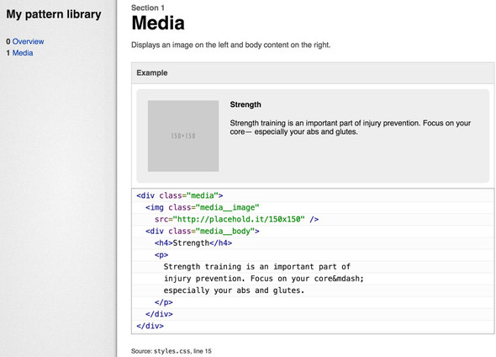The image size is (496, 357).
Task: Click the Section 1 label
Action: coord(148,8)
